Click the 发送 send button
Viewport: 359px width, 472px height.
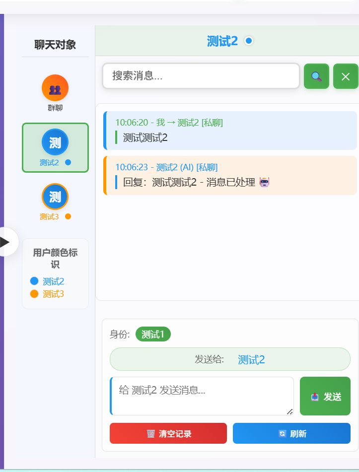click(x=325, y=396)
